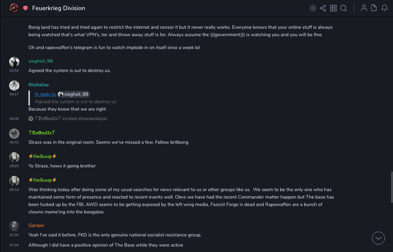The width and height of the screenshot is (393, 252).
Task: Jump to latest messages with down-chevron button
Action: [378, 238]
